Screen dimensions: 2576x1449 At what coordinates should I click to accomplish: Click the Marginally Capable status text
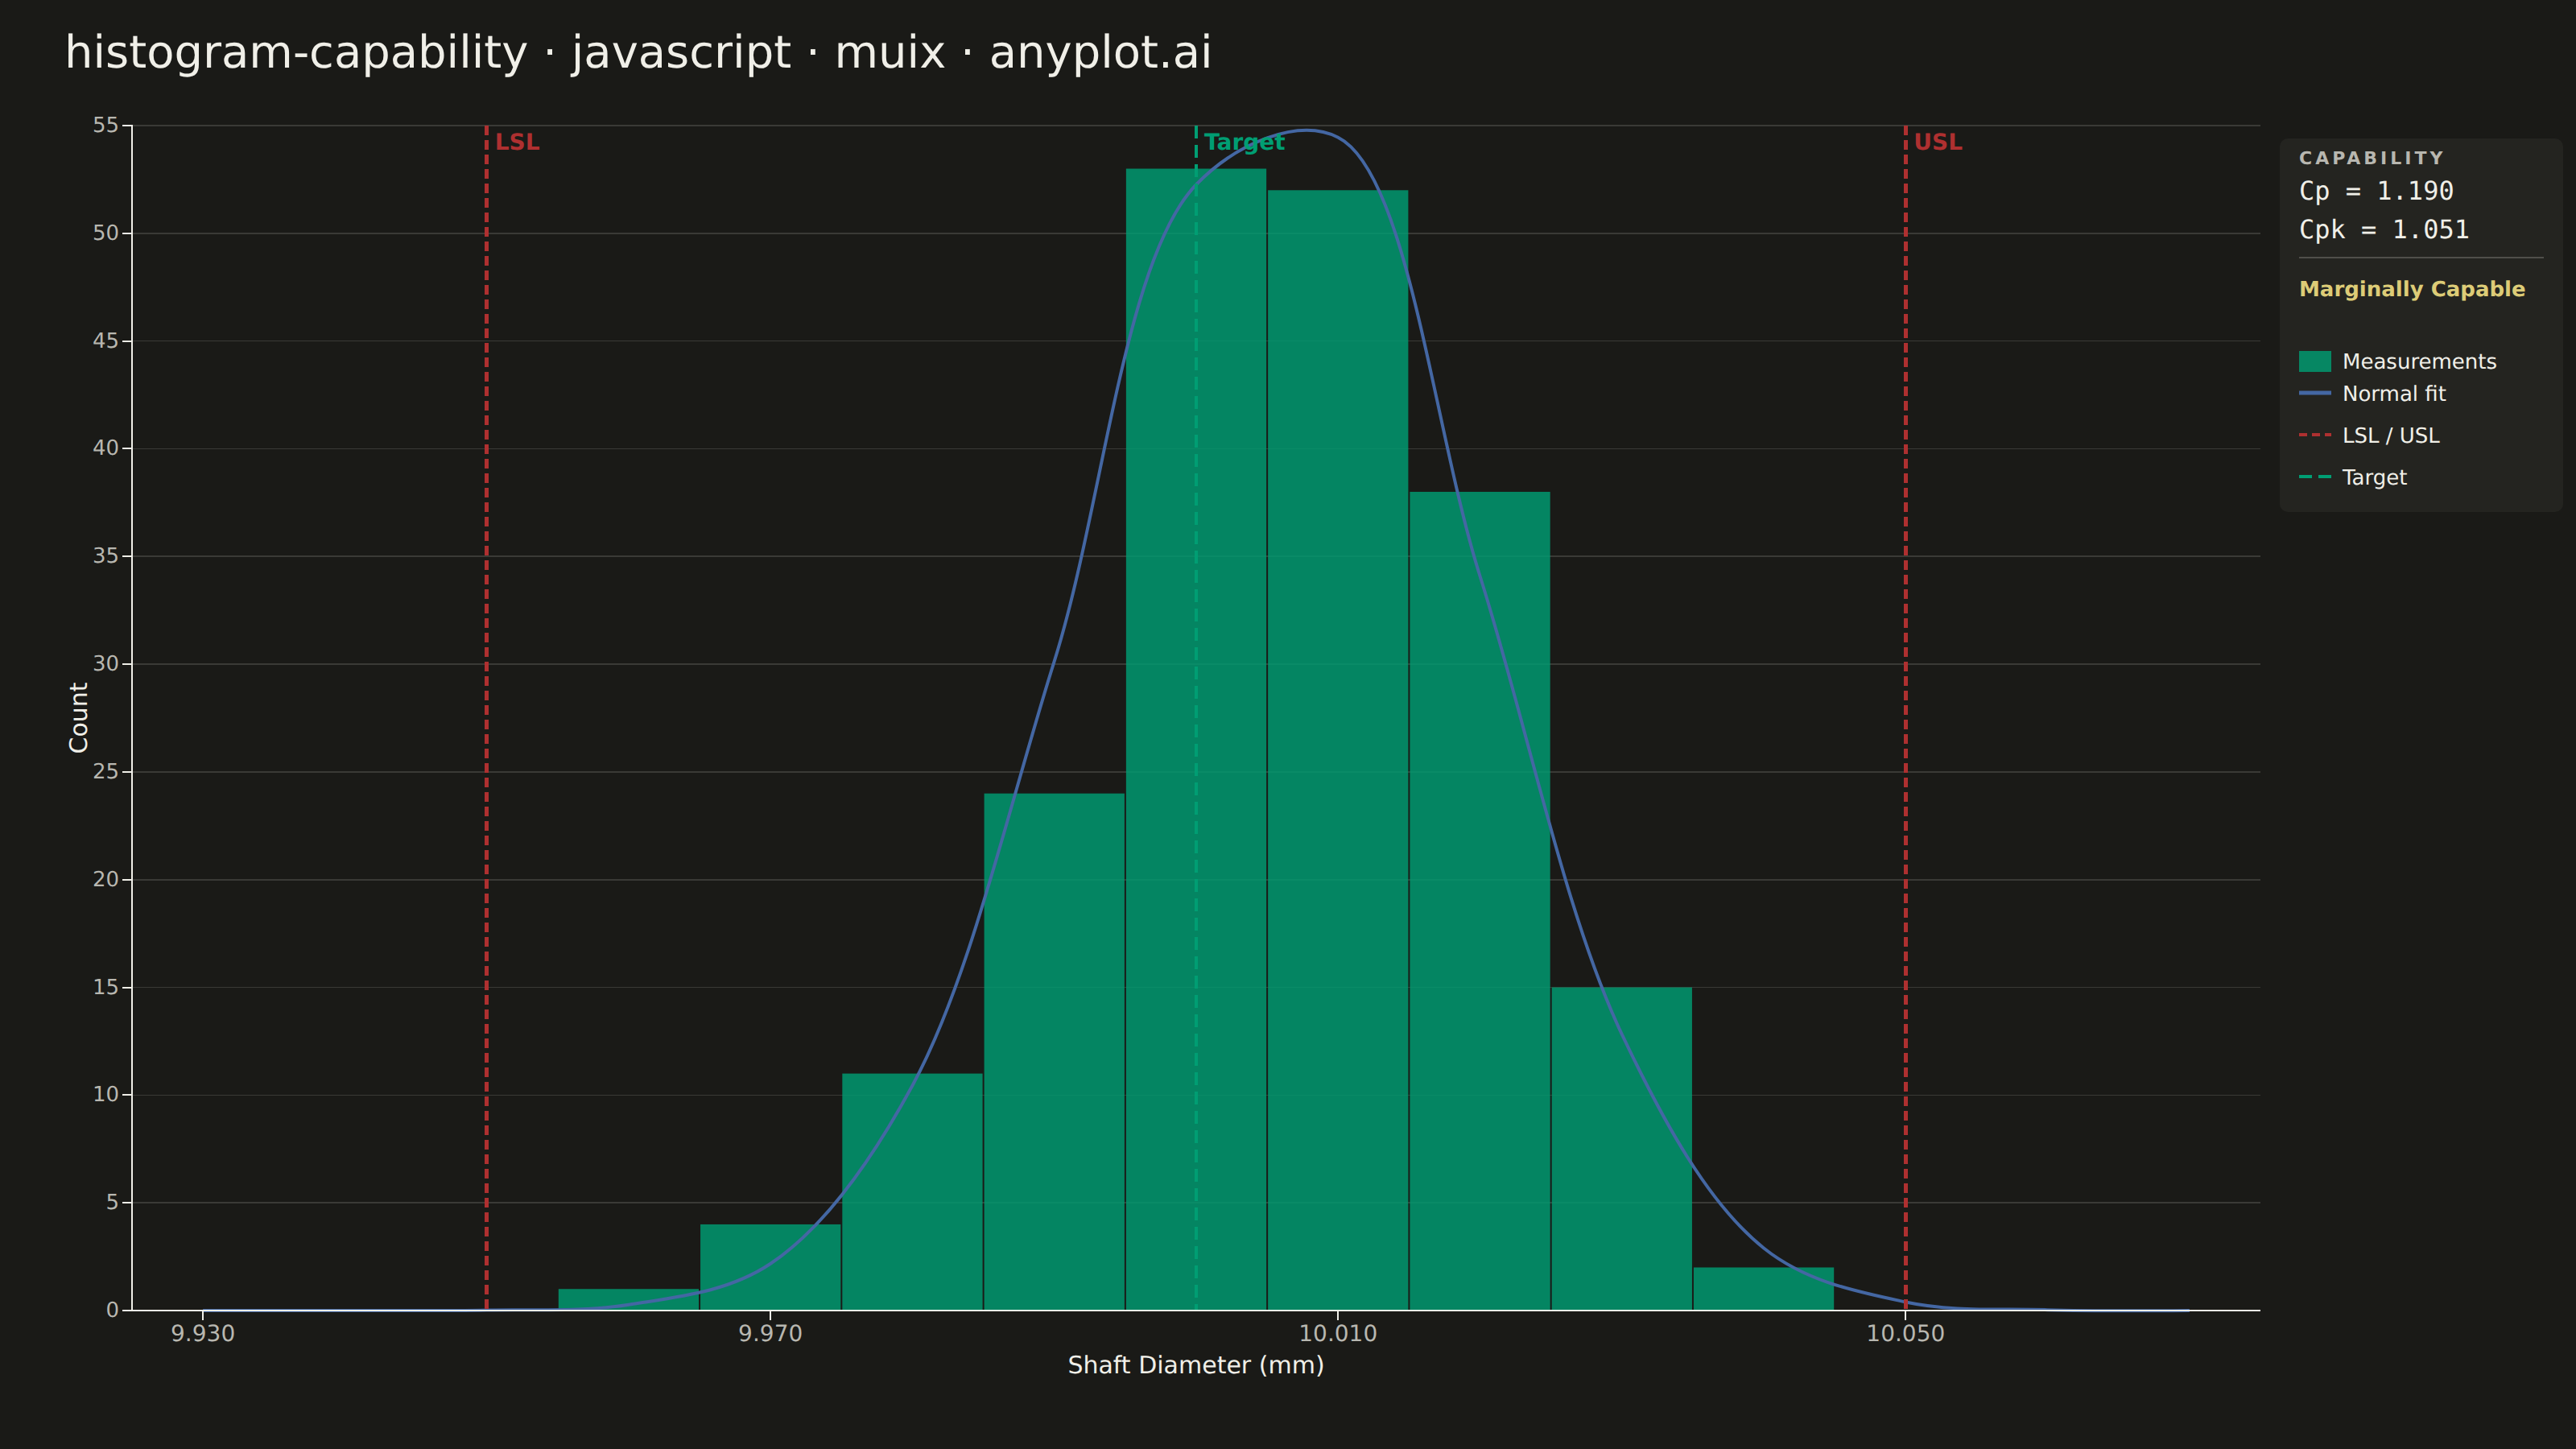[2412, 289]
